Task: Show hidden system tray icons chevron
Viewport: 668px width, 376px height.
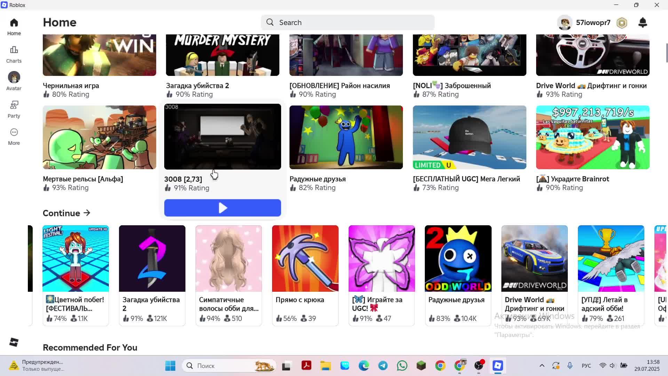Action: [x=542, y=366]
